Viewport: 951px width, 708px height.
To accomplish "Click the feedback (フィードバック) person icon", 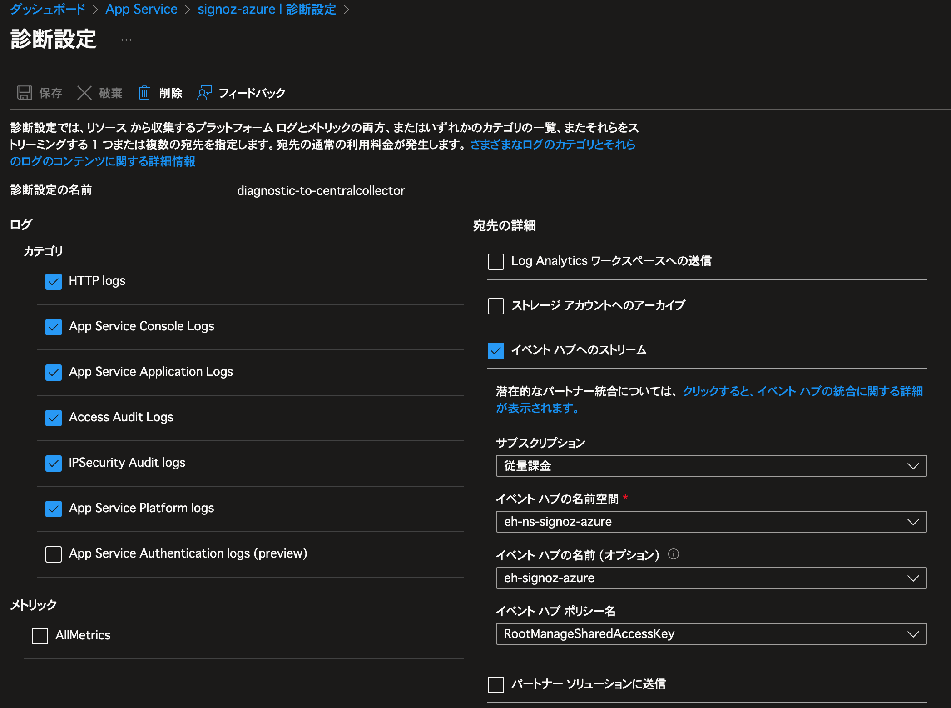I will (204, 93).
